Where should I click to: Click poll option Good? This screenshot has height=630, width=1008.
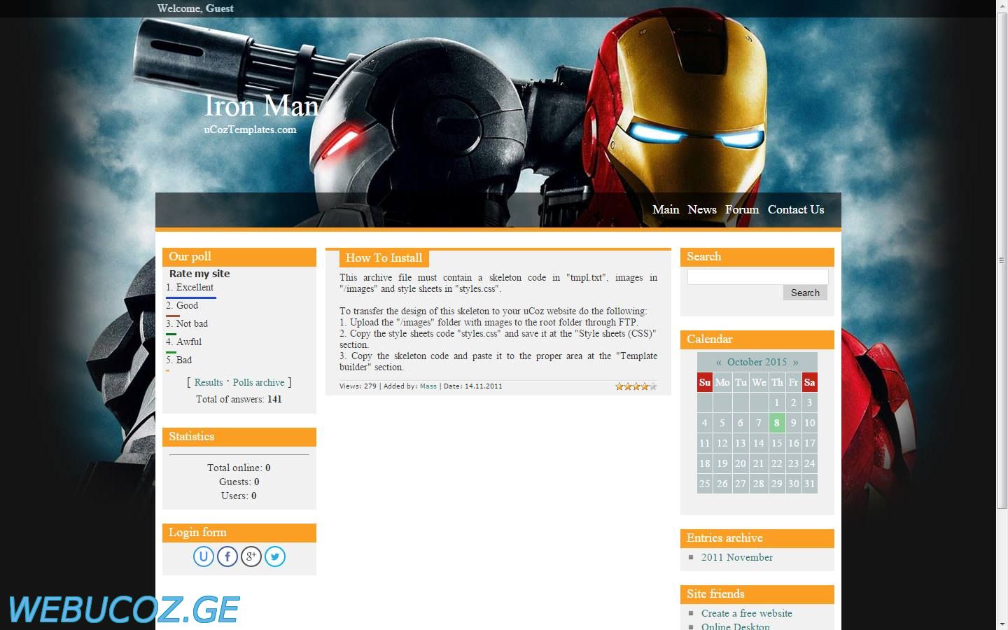(187, 305)
